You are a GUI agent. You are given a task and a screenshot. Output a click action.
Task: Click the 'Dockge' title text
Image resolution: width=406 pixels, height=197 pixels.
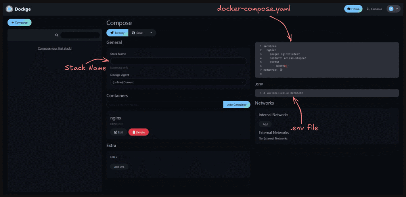23,10
